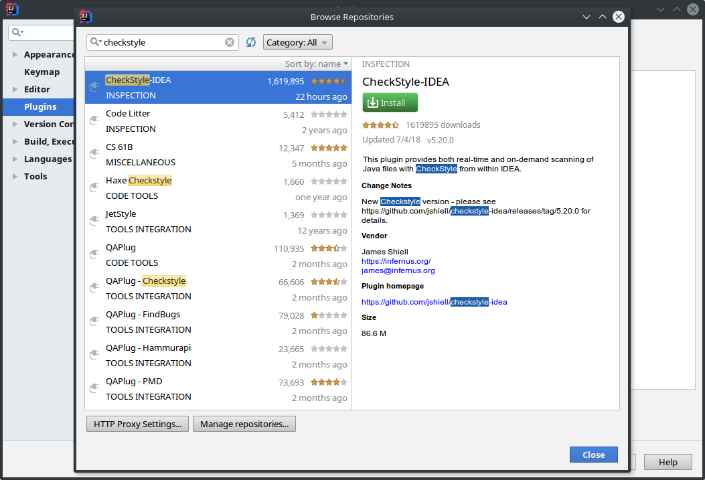Open HTTP Proxy Settings
This screenshot has height=480, width=705.
pyautogui.click(x=137, y=424)
